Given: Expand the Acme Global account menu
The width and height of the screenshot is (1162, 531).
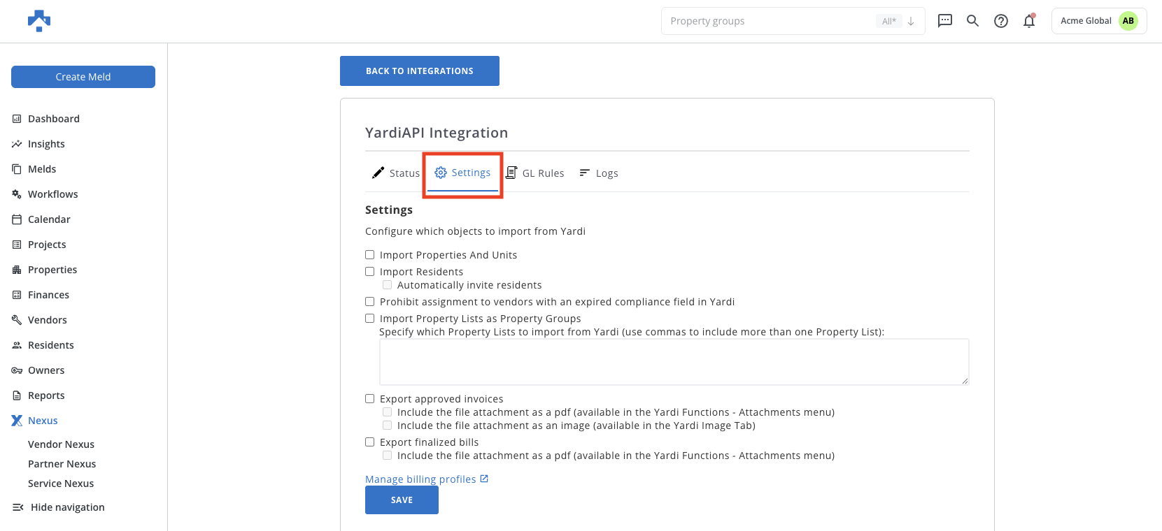Looking at the screenshot, I should (x=1098, y=21).
